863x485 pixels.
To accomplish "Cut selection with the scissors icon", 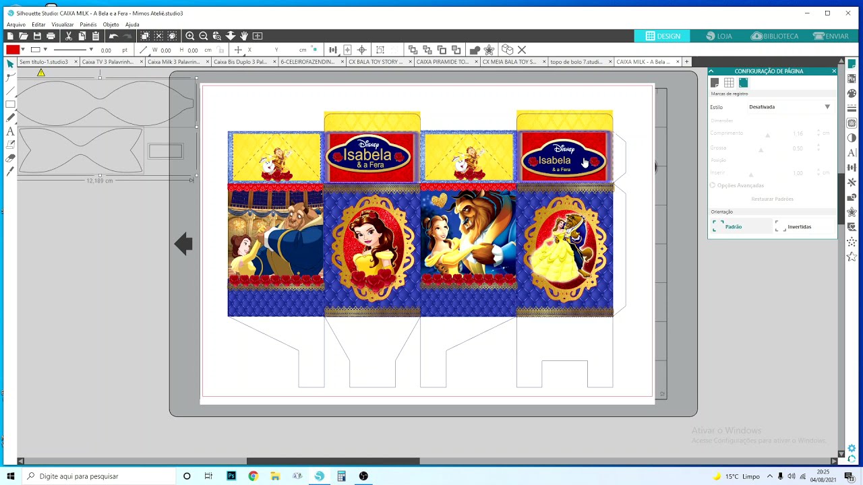I will pyautogui.click(x=69, y=36).
